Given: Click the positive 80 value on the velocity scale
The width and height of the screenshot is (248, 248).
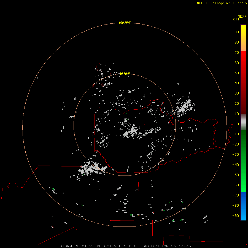Looking at the screenshot, I should pyautogui.click(x=237, y=42).
